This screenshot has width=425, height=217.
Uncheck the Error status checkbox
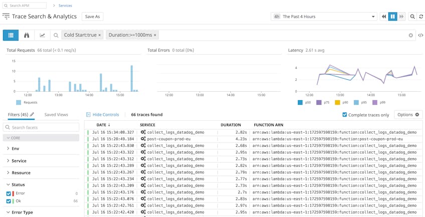[9, 193]
